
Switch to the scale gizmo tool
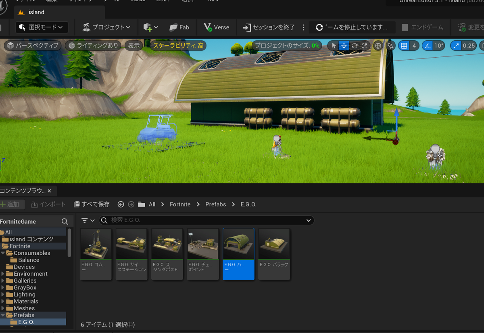(x=365, y=46)
